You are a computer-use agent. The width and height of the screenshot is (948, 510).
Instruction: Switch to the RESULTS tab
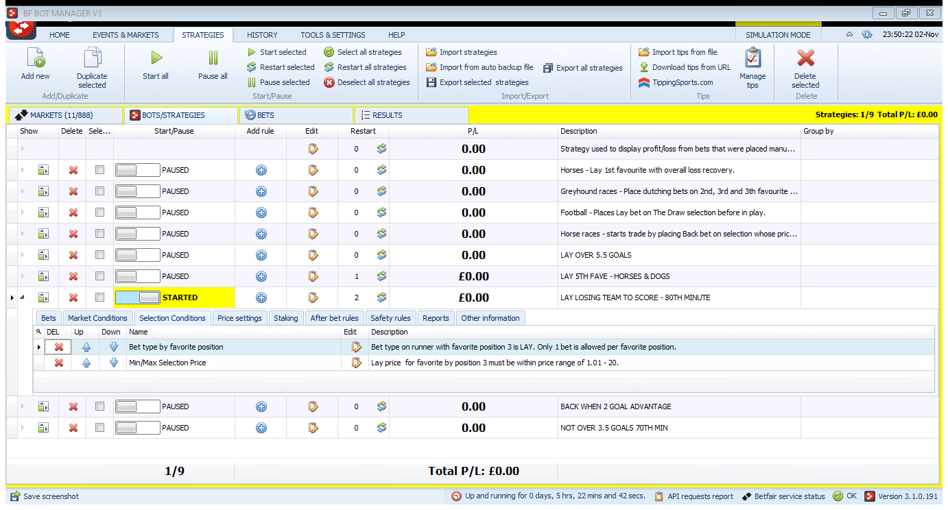412,115
